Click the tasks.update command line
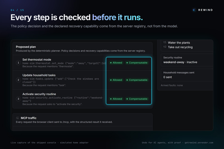Image resolution: width=224 pixels, height=149 pixels. (61, 80)
